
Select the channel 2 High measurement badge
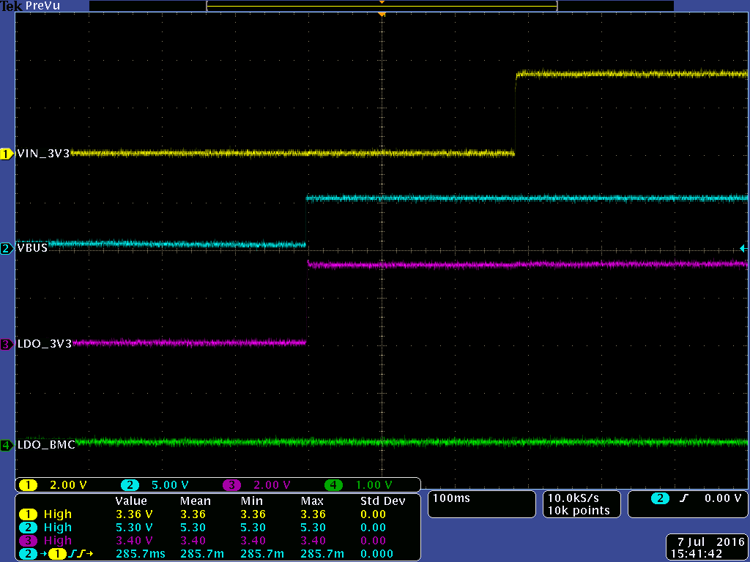tap(29, 528)
